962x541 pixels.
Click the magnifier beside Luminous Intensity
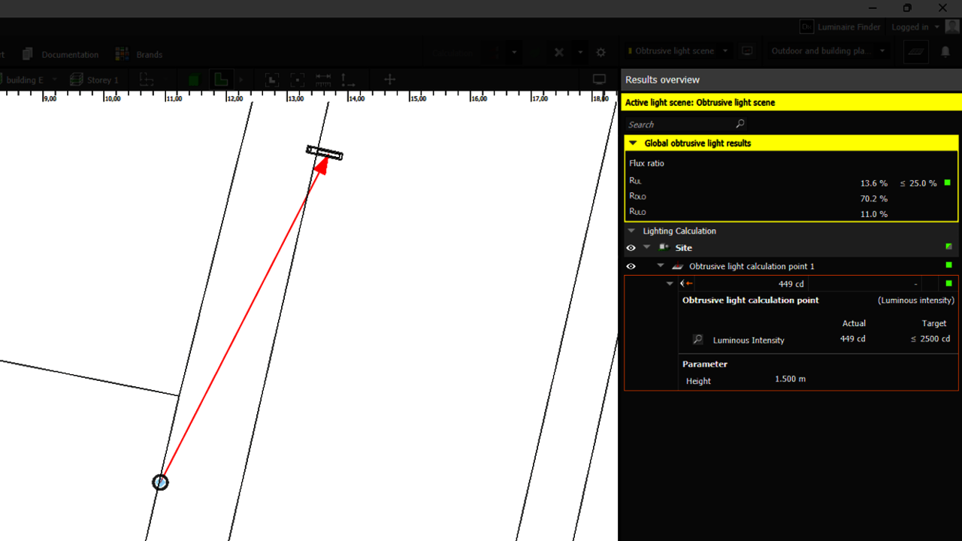(x=697, y=340)
